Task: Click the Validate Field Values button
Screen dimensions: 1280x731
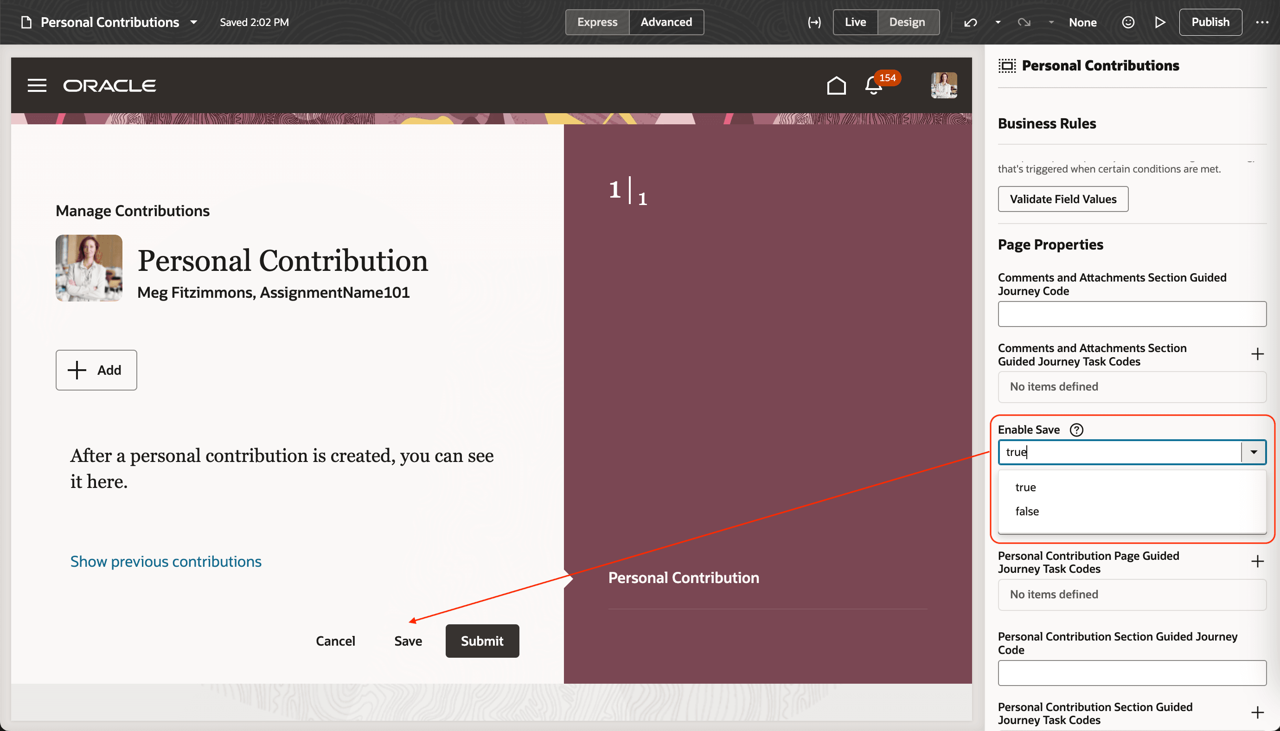Action: tap(1062, 199)
